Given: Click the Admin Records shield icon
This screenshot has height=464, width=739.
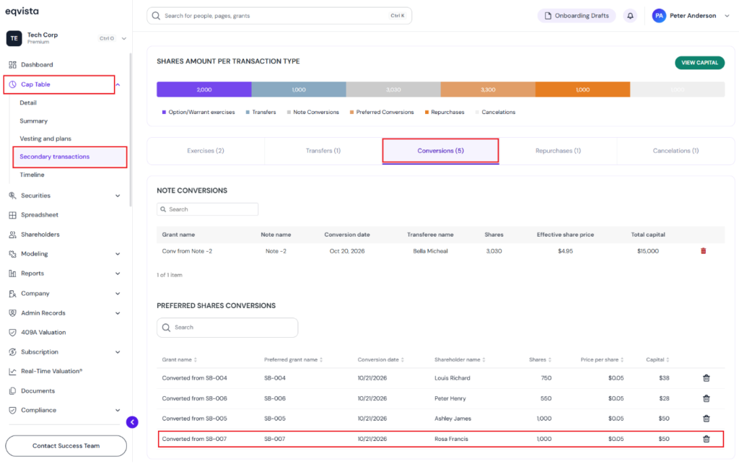Looking at the screenshot, I should pyautogui.click(x=12, y=312).
